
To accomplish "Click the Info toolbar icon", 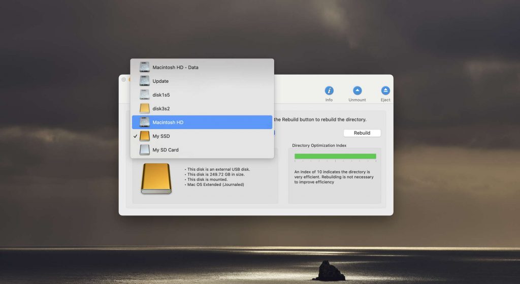I will click(329, 91).
